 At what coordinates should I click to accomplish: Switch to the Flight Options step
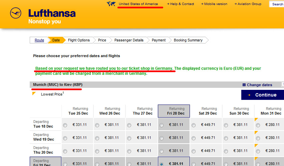79,40
